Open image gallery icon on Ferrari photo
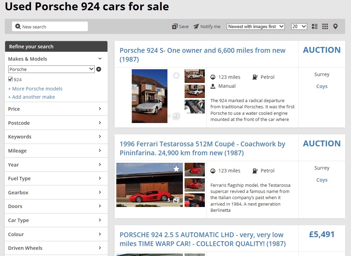Viewport: 351px width, 256px height. (176, 200)
